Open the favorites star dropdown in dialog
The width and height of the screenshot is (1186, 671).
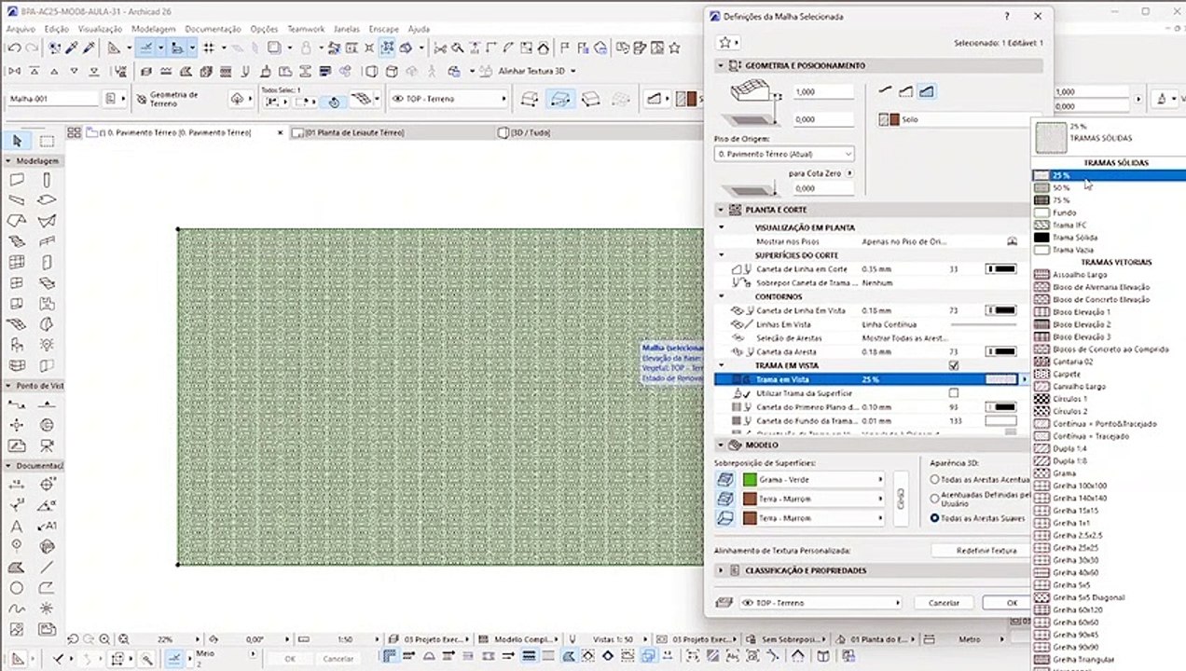(x=728, y=42)
